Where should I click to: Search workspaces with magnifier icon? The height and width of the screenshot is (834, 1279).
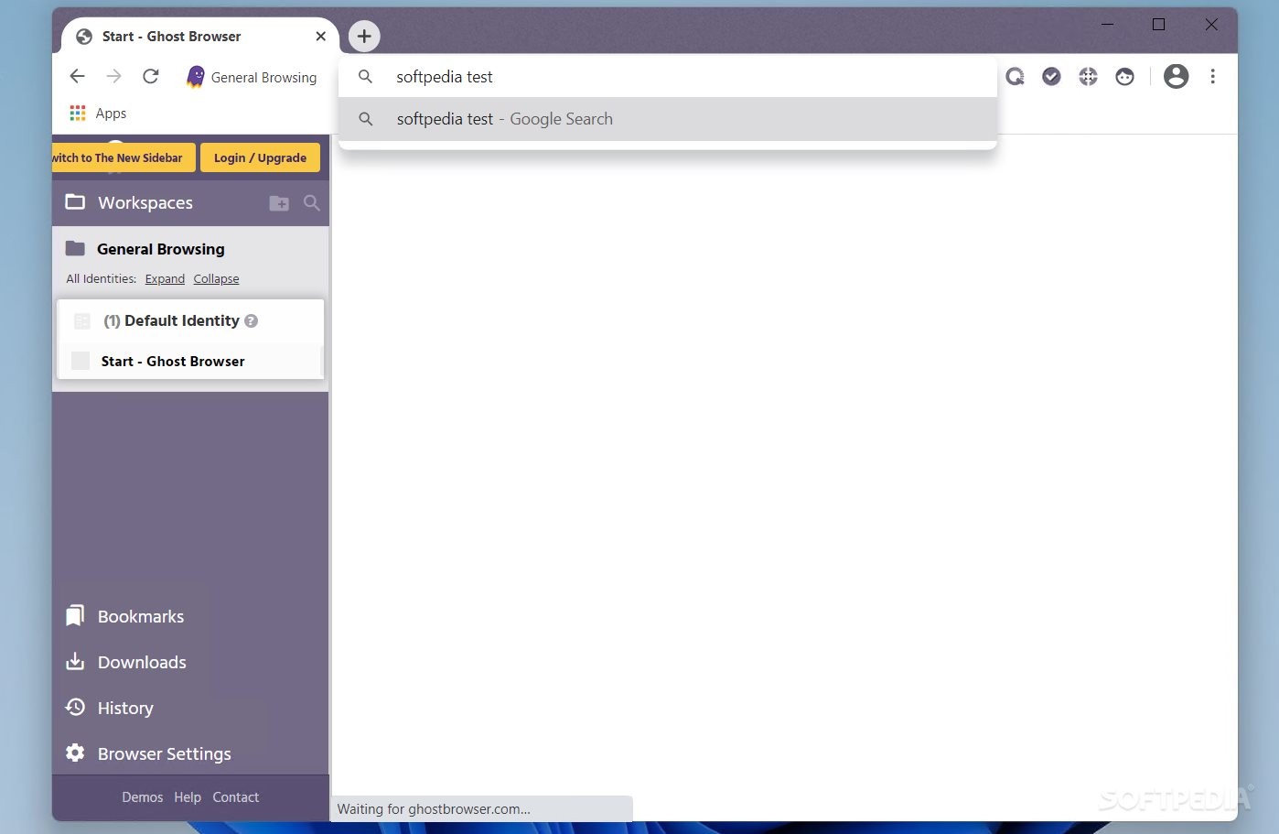pyautogui.click(x=311, y=203)
